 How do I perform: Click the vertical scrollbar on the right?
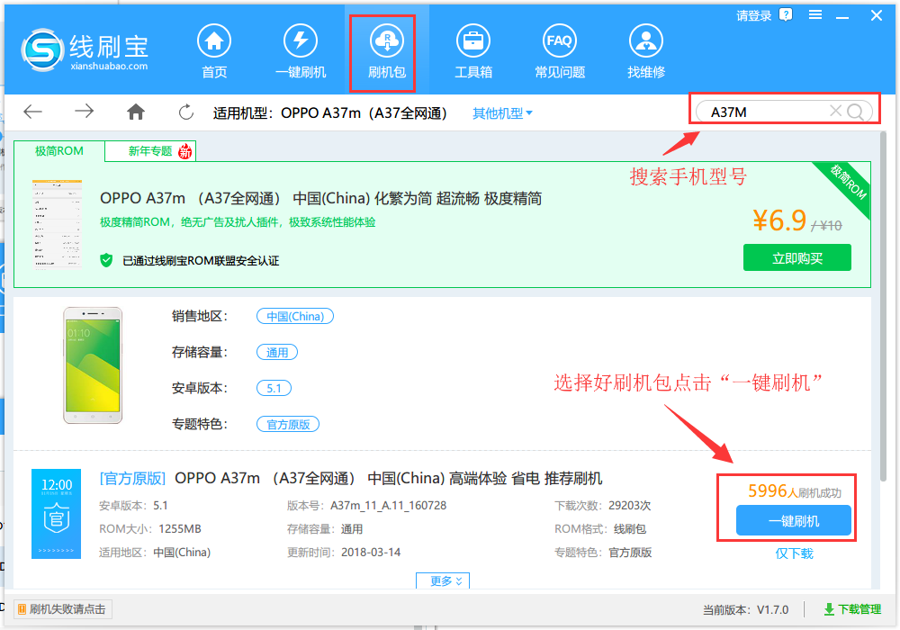tap(883, 306)
